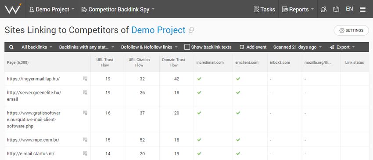
Task: Expand Scanned 21 days ago dropdown
Action: (298, 47)
